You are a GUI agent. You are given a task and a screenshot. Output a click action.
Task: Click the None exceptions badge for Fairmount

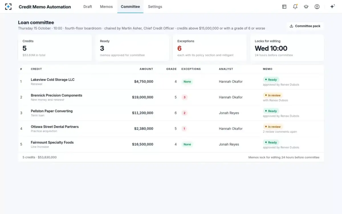pyautogui.click(x=187, y=144)
